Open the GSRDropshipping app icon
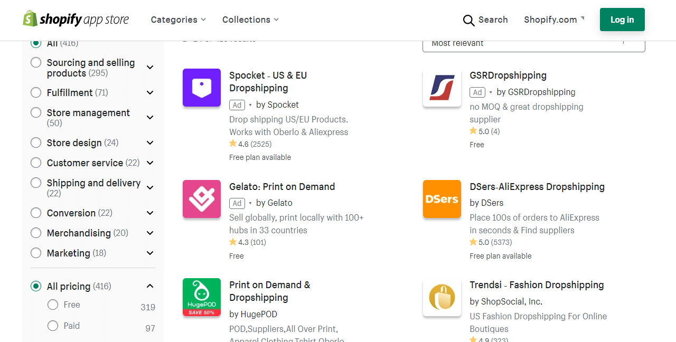 point(442,88)
